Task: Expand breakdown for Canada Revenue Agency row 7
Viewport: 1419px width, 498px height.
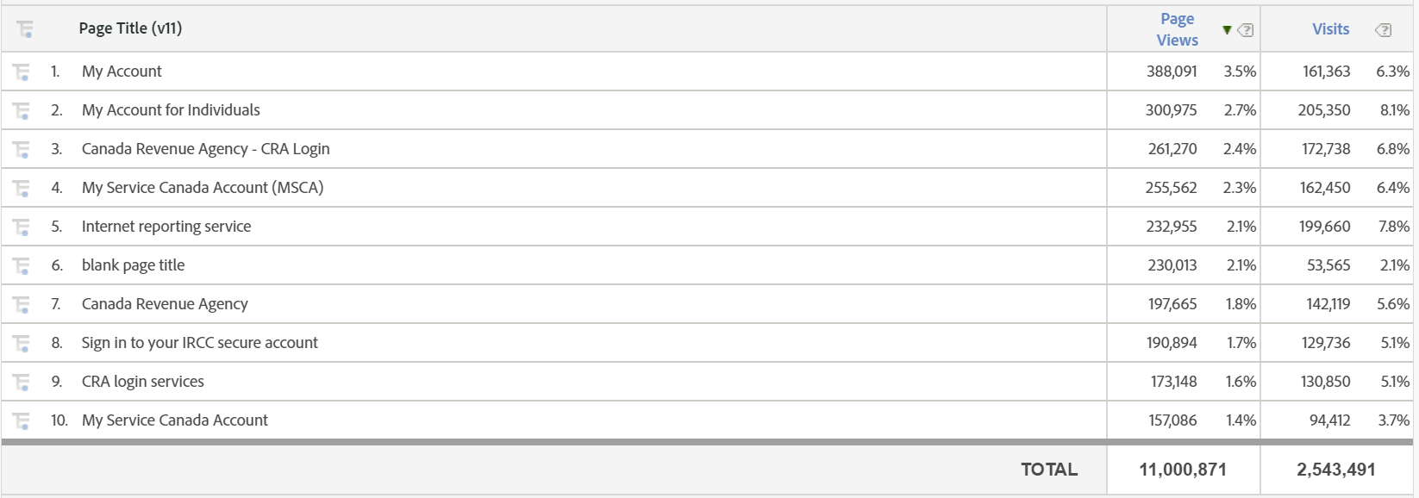Action: tap(22, 304)
